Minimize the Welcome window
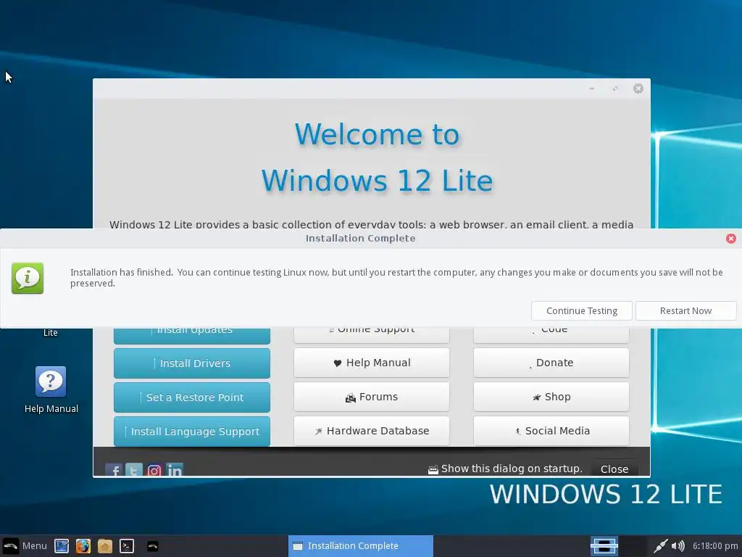The image size is (742, 557). [x=592, y=88]
